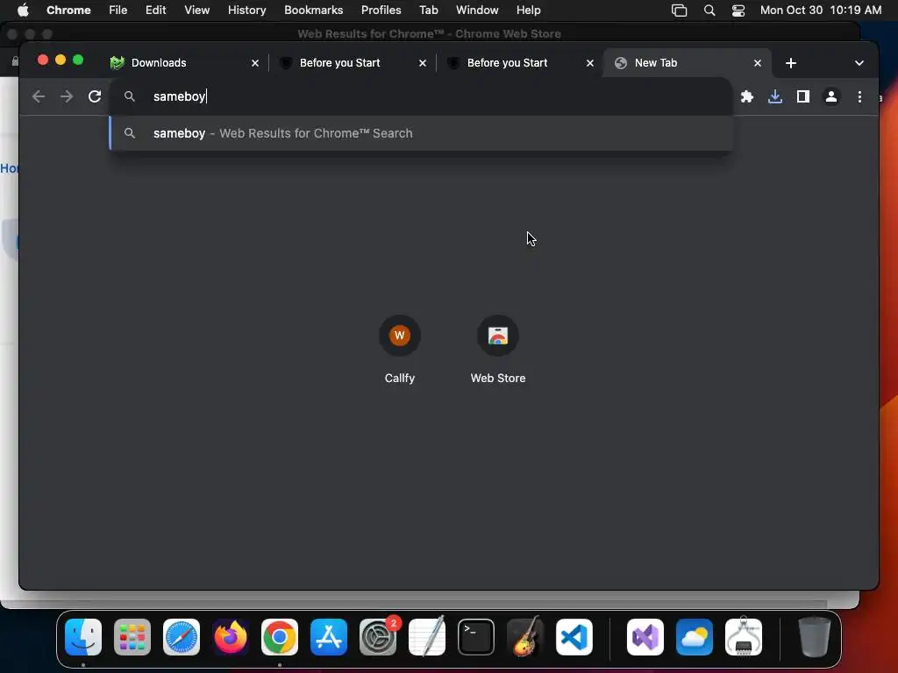Image resolution: width=898 pixels, height=673 pixels.
Task: Launch Visual Studio Code from dock
Action: coord(574,637)
